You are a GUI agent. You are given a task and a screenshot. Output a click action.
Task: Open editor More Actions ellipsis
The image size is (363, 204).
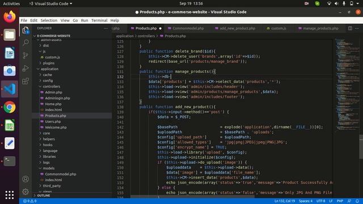[357, 28]
